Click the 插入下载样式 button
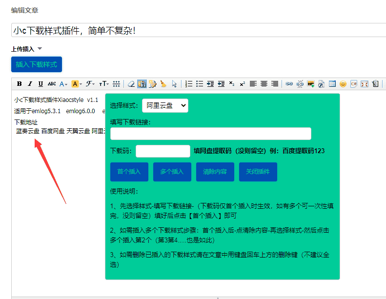This screenshot has height=299, width=386. pos(37,64)
